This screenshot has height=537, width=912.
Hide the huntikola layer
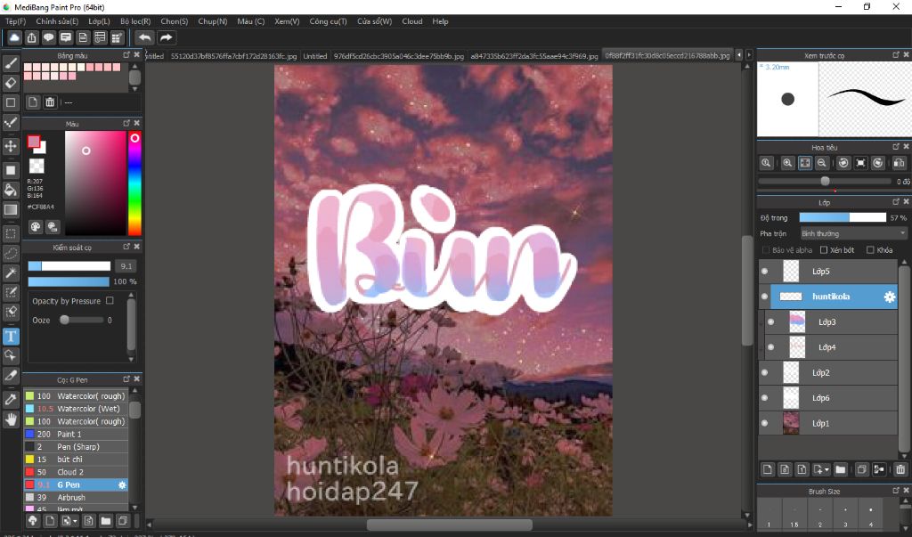coord(765,297)
